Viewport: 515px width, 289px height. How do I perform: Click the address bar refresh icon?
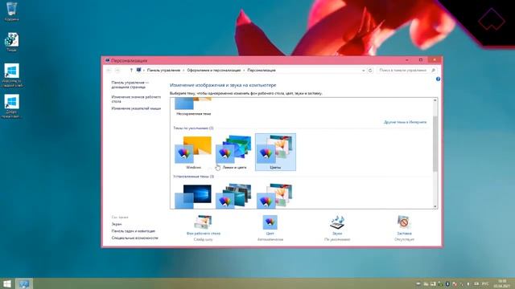370,71
